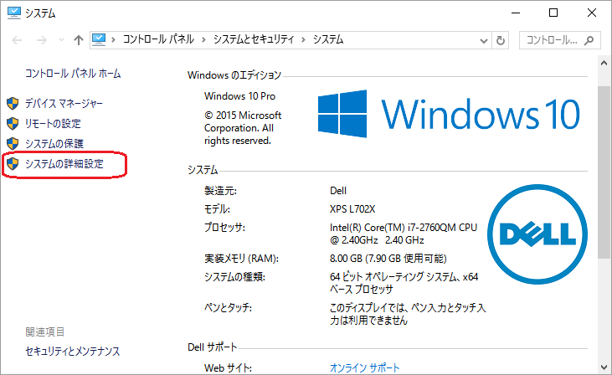The width and height of the screenshot is (612, 375).
Task: Select RAM value '8.00 GB (7.90 GB 使用可能)'
Action: pyautogui.click(x=388, y=259)
